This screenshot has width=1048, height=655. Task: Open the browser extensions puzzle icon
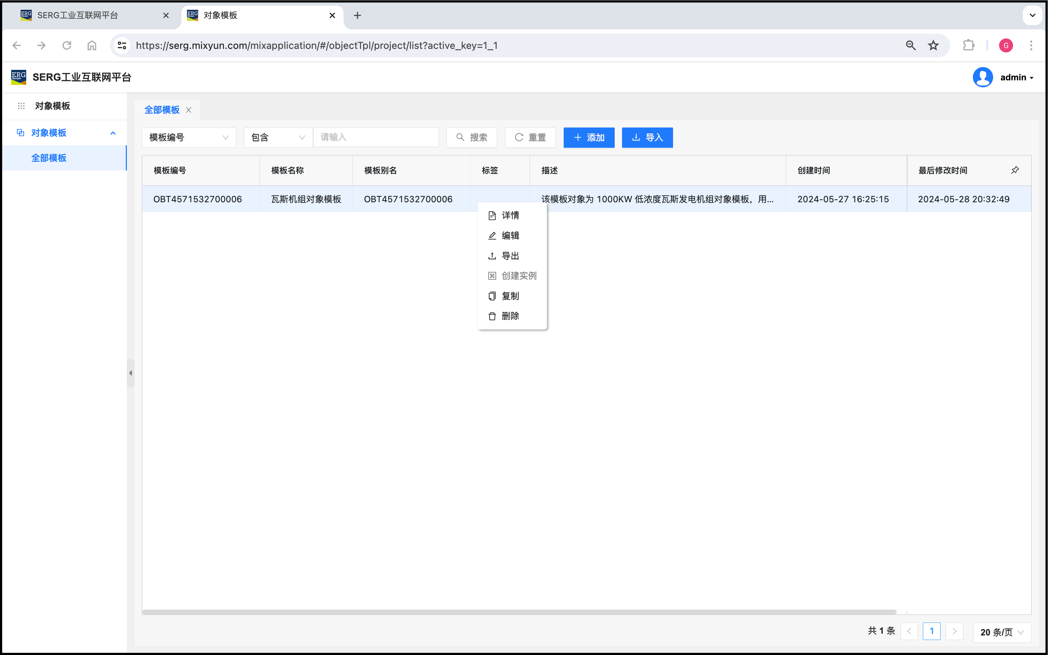click(x=968, y=45)
